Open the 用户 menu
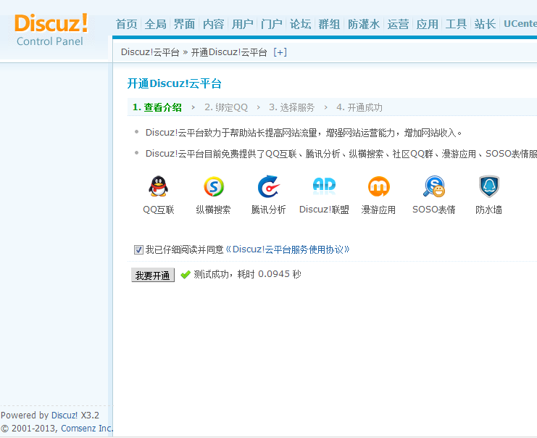 pyautogui.click(x=243, y=24)
